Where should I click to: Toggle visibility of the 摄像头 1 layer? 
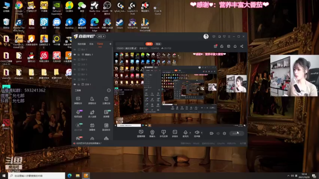[75, 54]
